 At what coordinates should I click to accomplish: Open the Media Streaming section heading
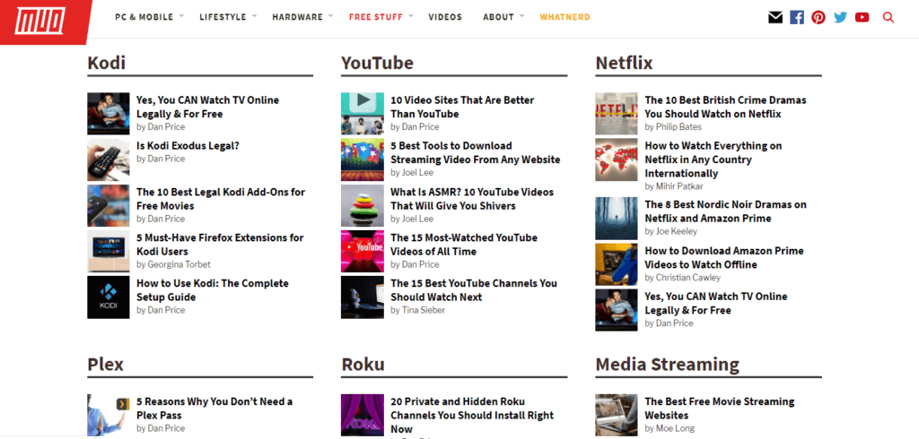pos(668,364)
